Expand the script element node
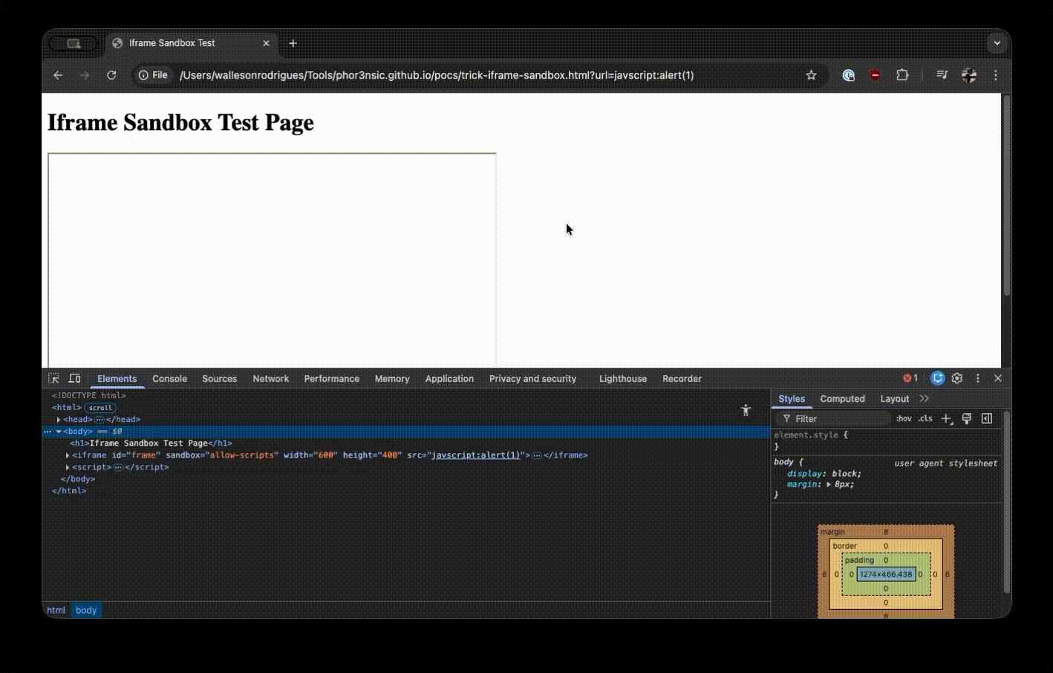This screenshot has width=1053, height=673. (x=68, y=467)
